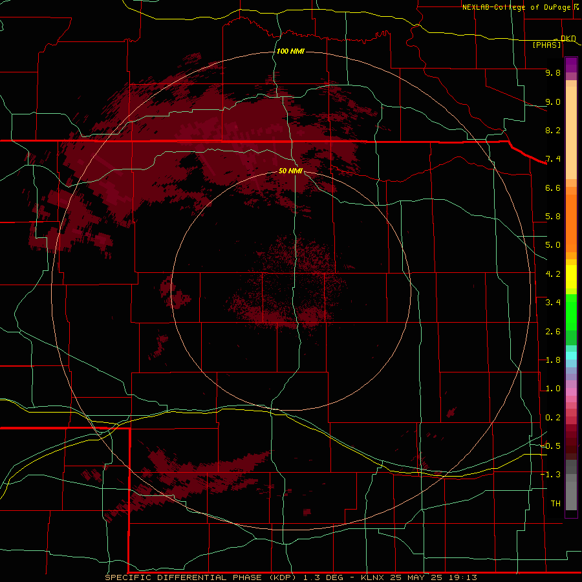Click the cyan segment of color bar

click(x=571, y=356)
